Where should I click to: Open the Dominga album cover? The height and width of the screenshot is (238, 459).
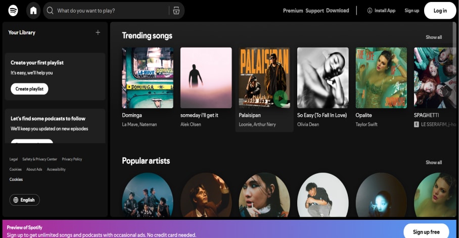[x=148, y=78]
